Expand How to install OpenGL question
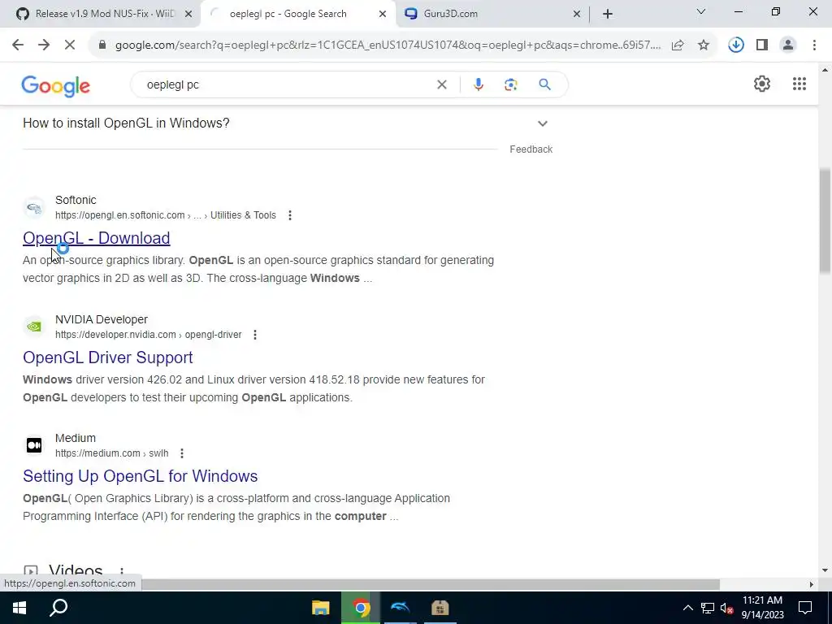This screenshot has width=832, height=624. coord(542,123)
